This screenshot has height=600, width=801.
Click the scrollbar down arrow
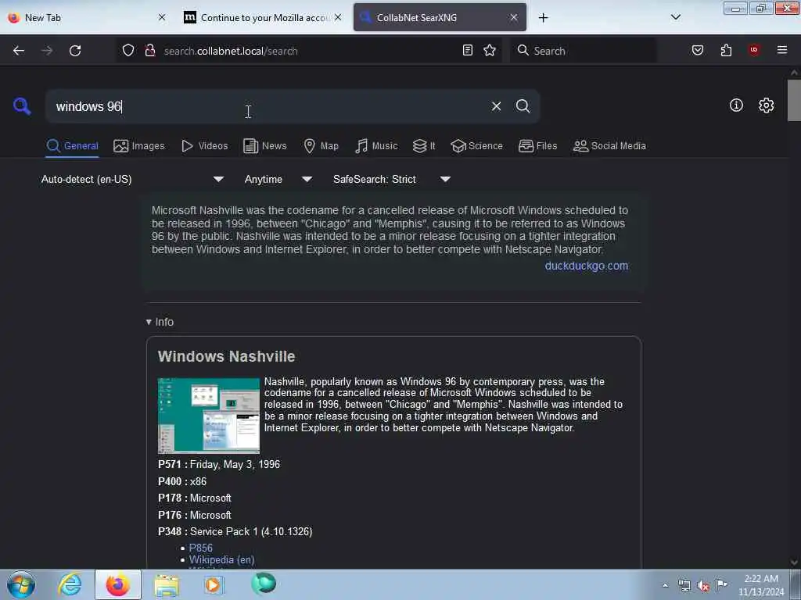(794, 562)
